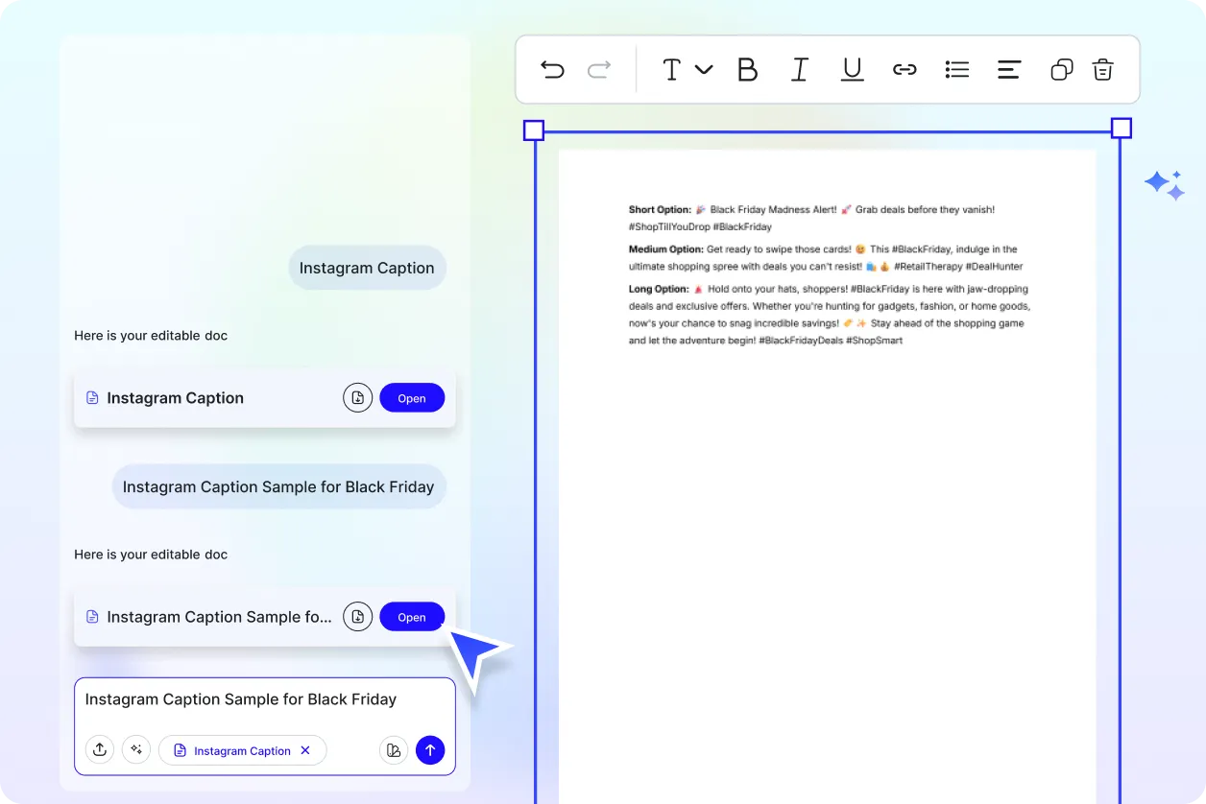This screenshot has height=804, width=1206.
Task: Click into the prompt text field
Action: pyautogui.click(x=259, y=700)
